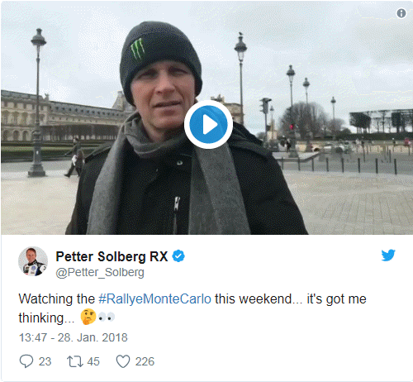Image resolution: width=413 pixels, height=382 pixels.
Task: Open Petter Solberg's profile avatar
Action: point(33,261)
